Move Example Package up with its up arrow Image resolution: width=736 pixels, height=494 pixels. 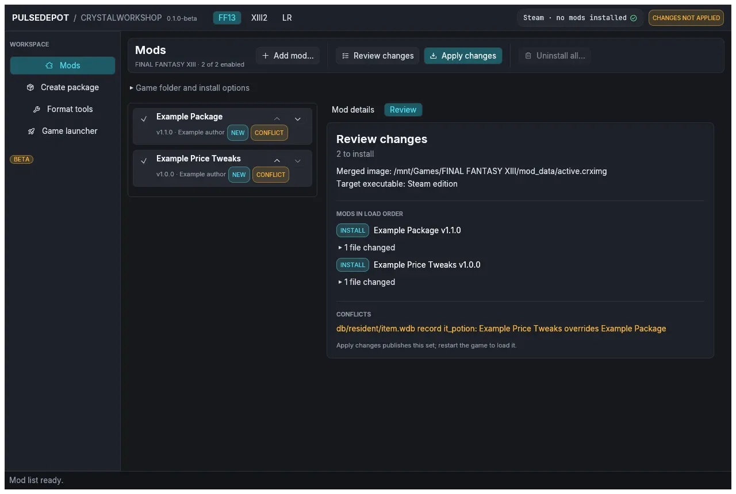click(x=277, y=119)
